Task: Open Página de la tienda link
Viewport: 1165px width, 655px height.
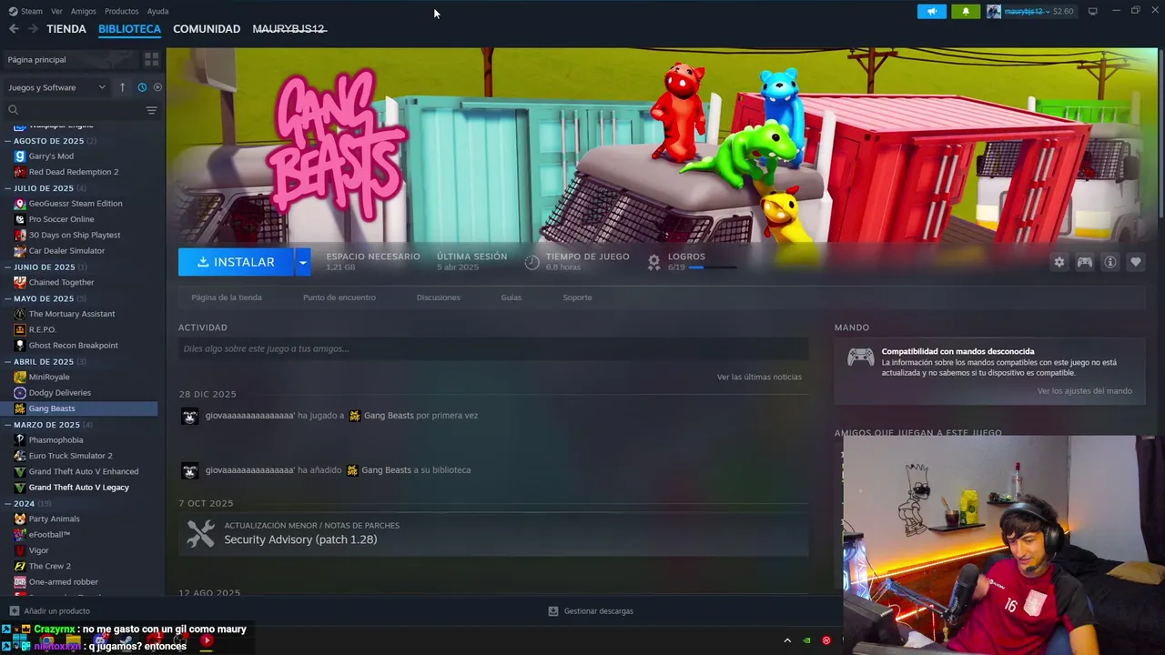Action: coord(227,297)
